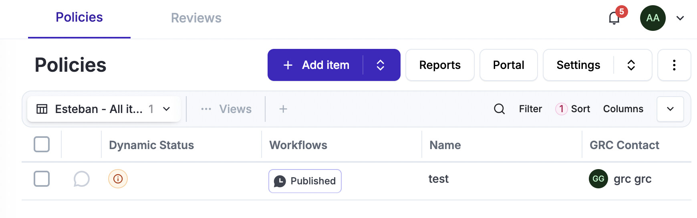Open the Esteban - All items view dropdown
The width and height of the screenshot is (697, 218).
click(104, 109)
